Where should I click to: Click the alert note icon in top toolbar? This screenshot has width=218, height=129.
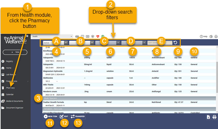tap(82, 36)
